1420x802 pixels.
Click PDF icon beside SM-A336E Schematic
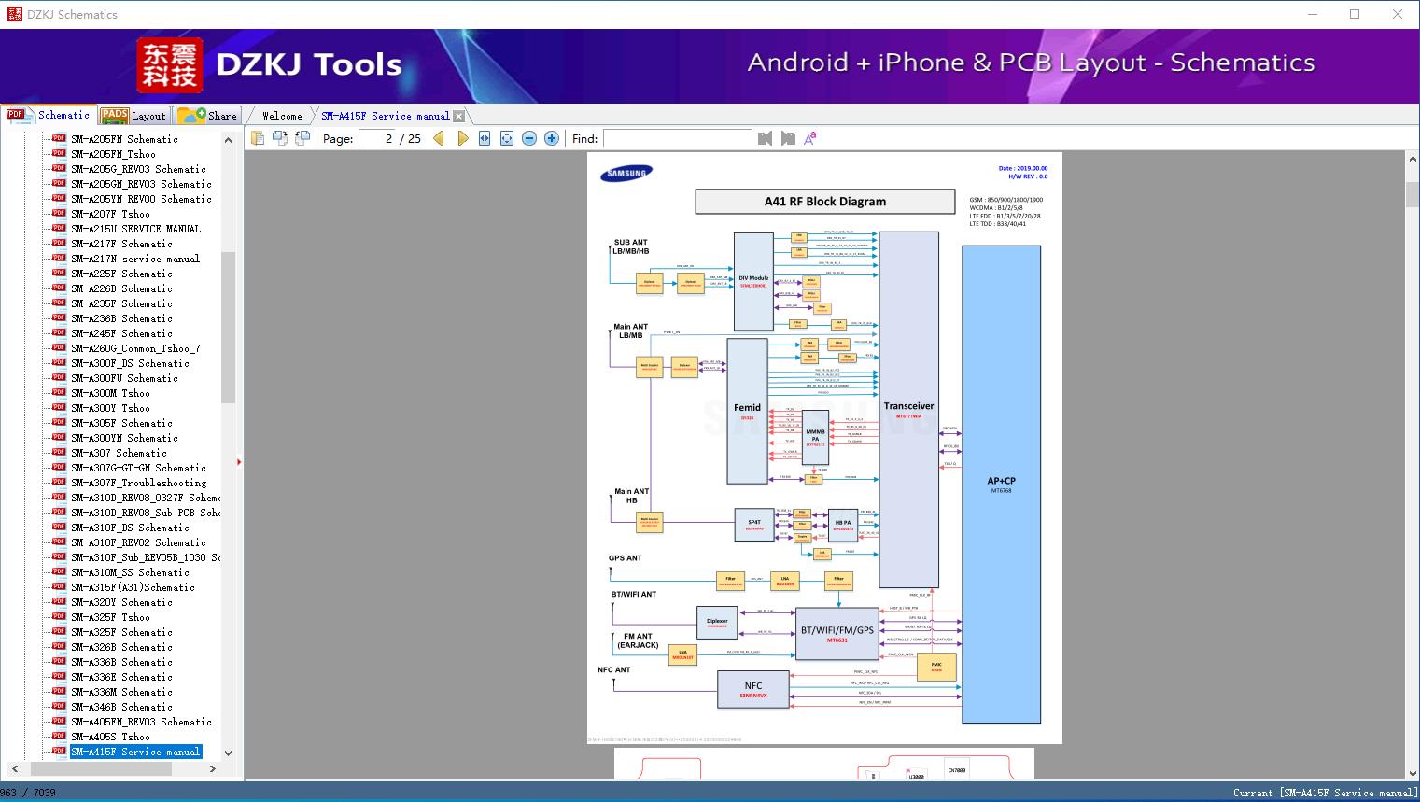pyautogui.click(x=59, y=677)
